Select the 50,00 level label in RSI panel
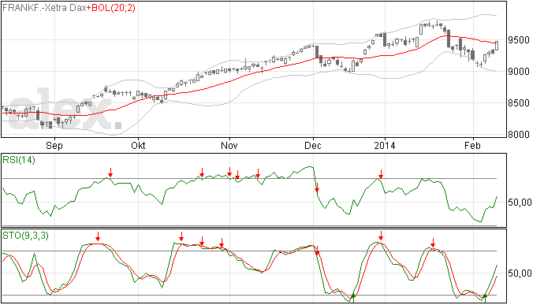 click(x=520, y=203)
